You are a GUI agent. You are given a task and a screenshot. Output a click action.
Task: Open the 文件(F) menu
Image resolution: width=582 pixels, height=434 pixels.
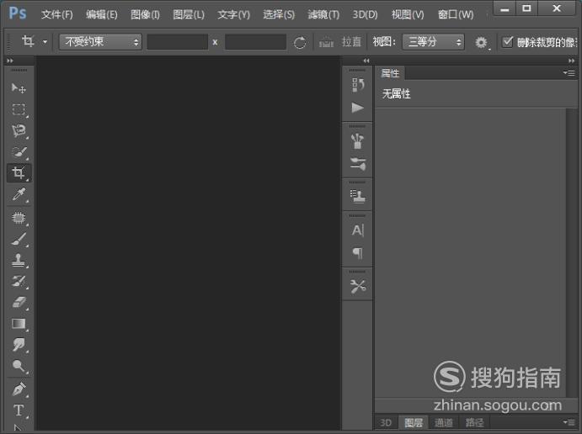(56, 14)
